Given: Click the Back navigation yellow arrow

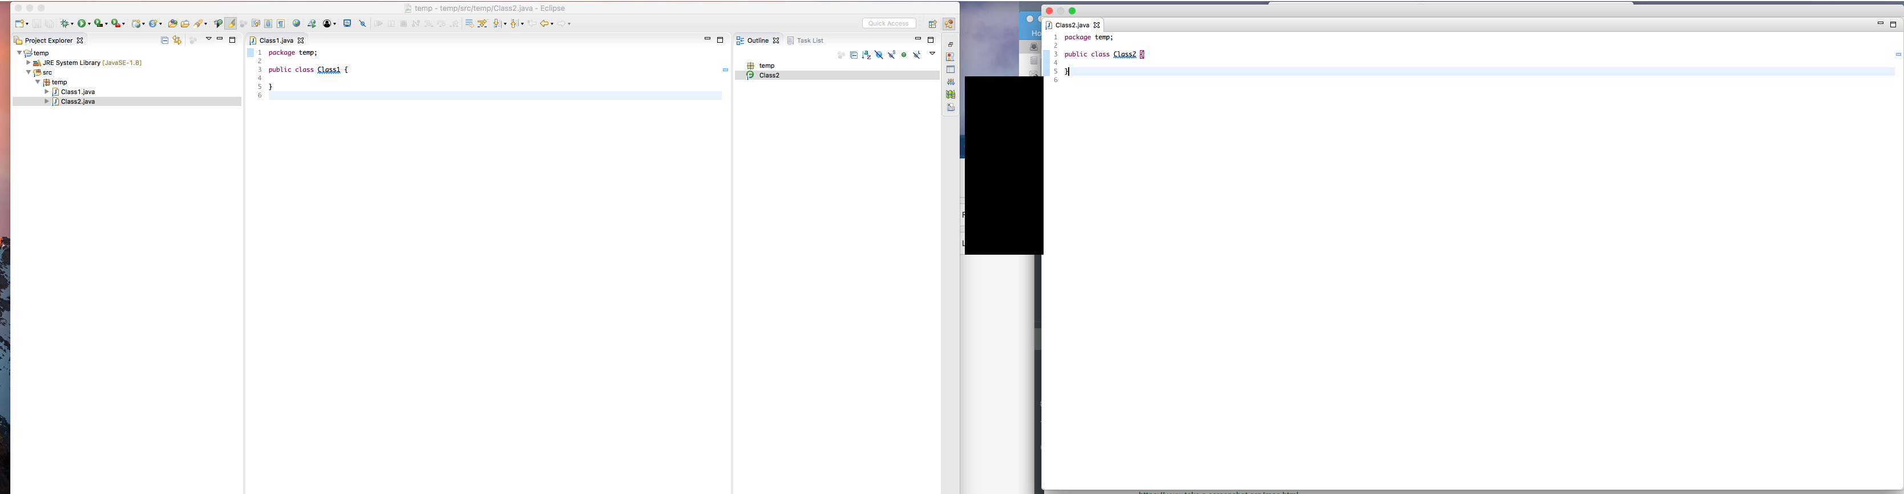Looking at the screenshot, I should pyautogui.click(x=545, y=23).
